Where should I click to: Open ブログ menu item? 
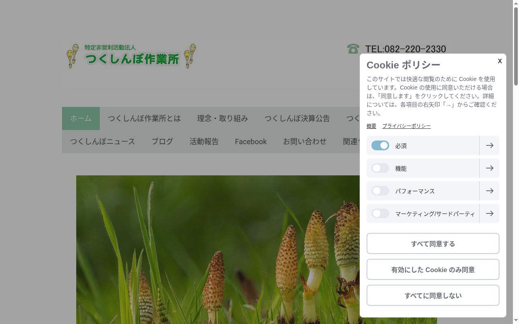coord(162,141)
